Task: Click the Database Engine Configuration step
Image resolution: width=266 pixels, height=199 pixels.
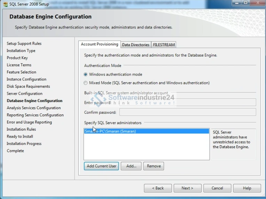Action: pos(34,101)
